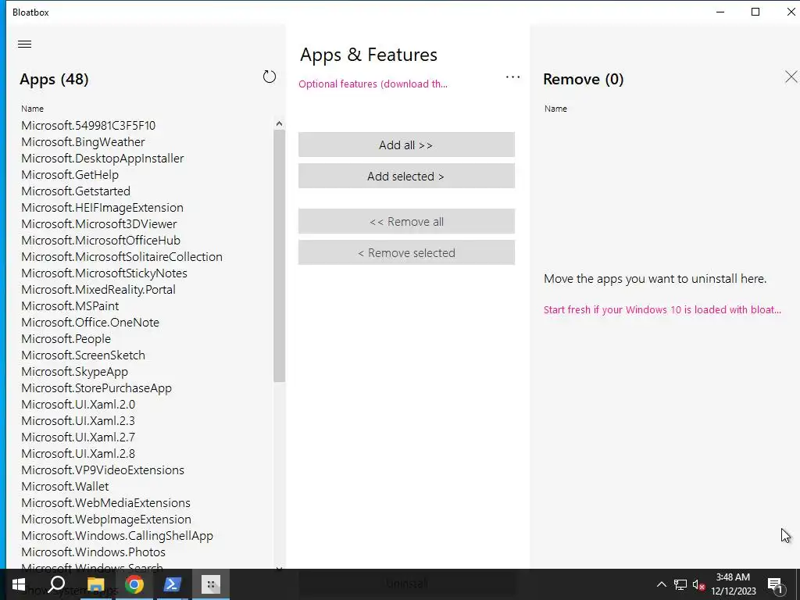
Task: Click the Apps list scrollbar up arrow
Action: pyautogui.click(x=279, y=123)
